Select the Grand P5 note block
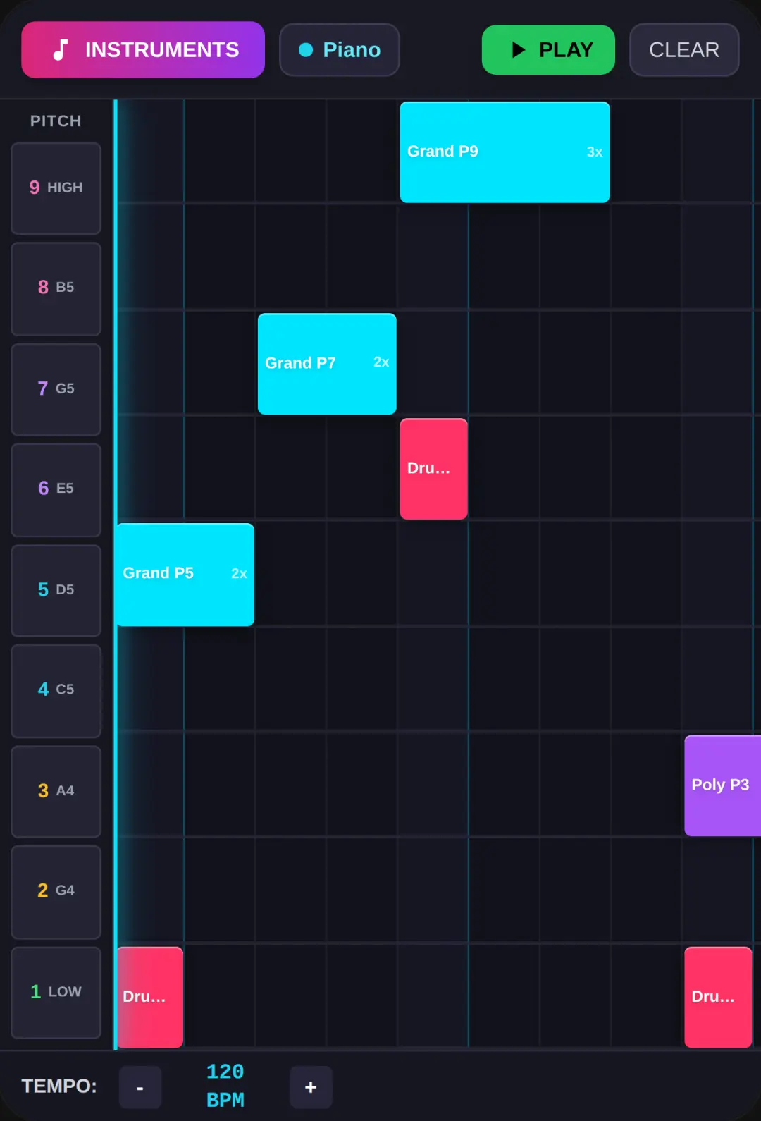Viewport: 761px width, 1121px height. coord(185,575)
